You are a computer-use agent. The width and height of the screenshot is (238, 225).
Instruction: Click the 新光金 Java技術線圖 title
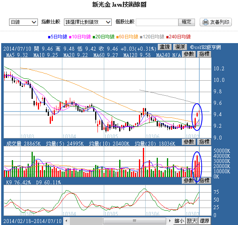[119, 5]
